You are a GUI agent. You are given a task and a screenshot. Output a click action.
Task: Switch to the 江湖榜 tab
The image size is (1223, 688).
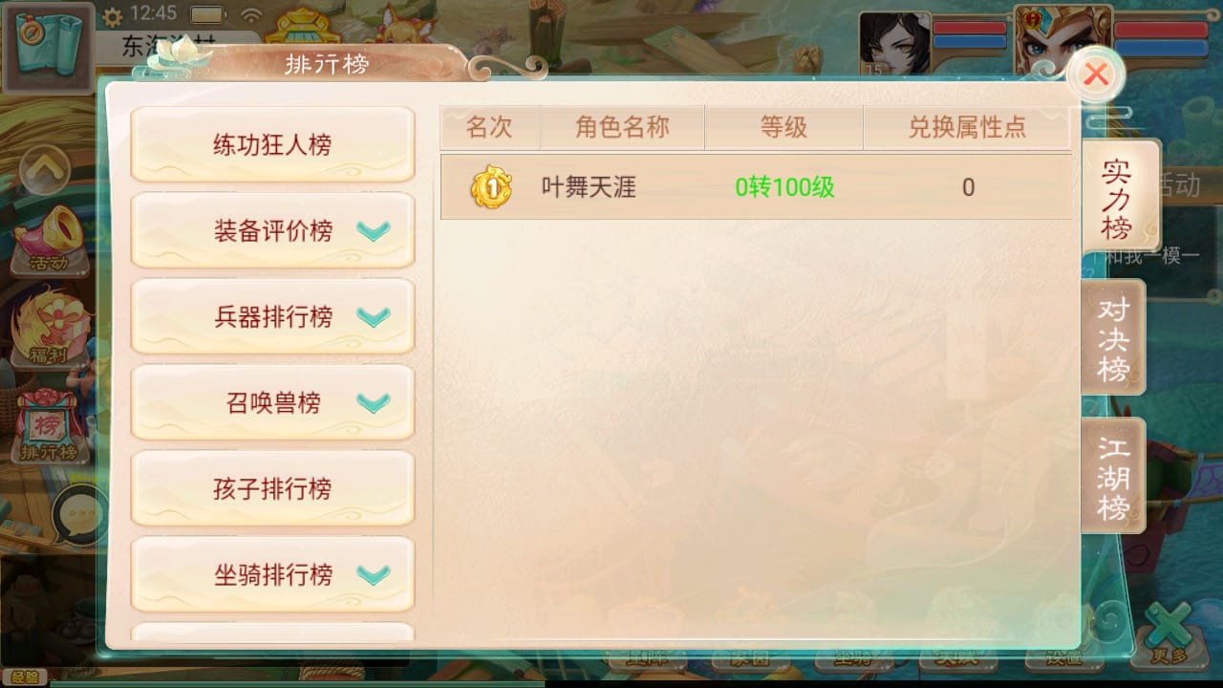[x=1113, y=476]
